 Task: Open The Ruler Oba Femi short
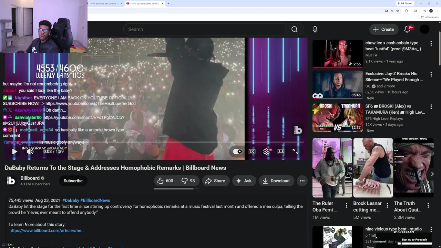pos(332,168)
